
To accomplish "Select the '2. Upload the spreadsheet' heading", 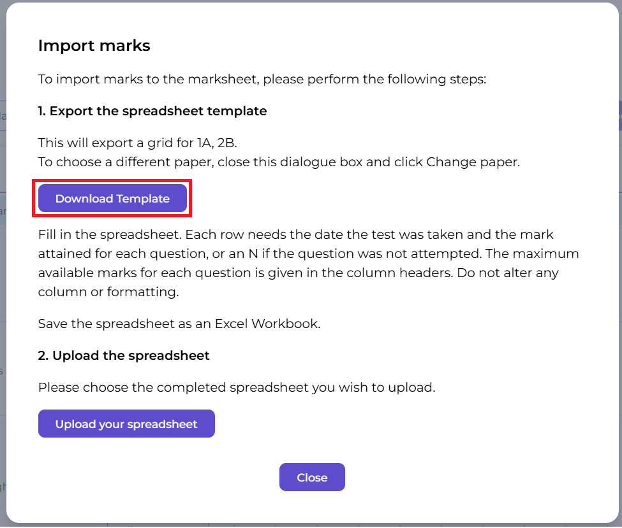I will [x=124, y=355].
